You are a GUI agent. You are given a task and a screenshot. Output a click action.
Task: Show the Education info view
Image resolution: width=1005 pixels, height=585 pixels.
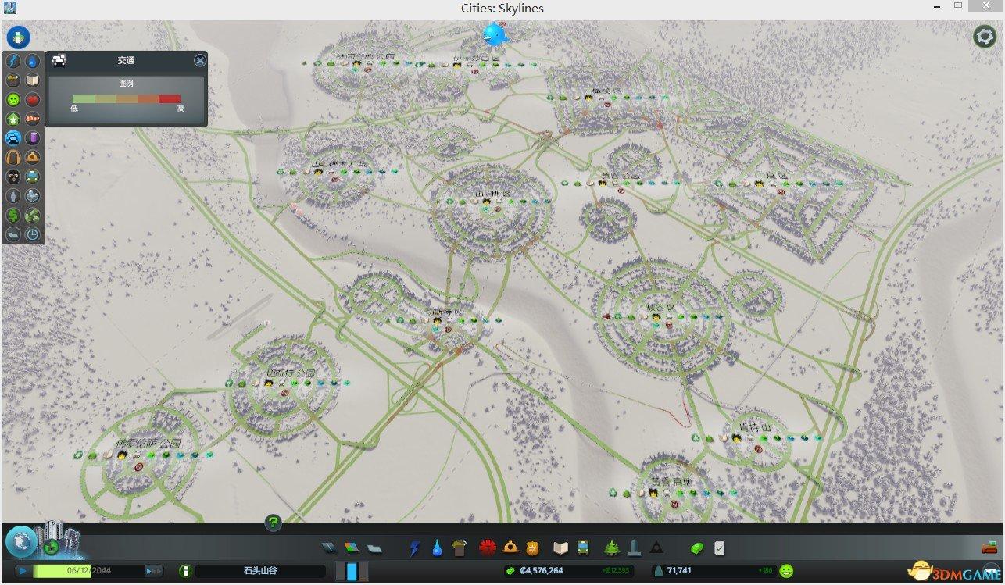click(33, 80)
